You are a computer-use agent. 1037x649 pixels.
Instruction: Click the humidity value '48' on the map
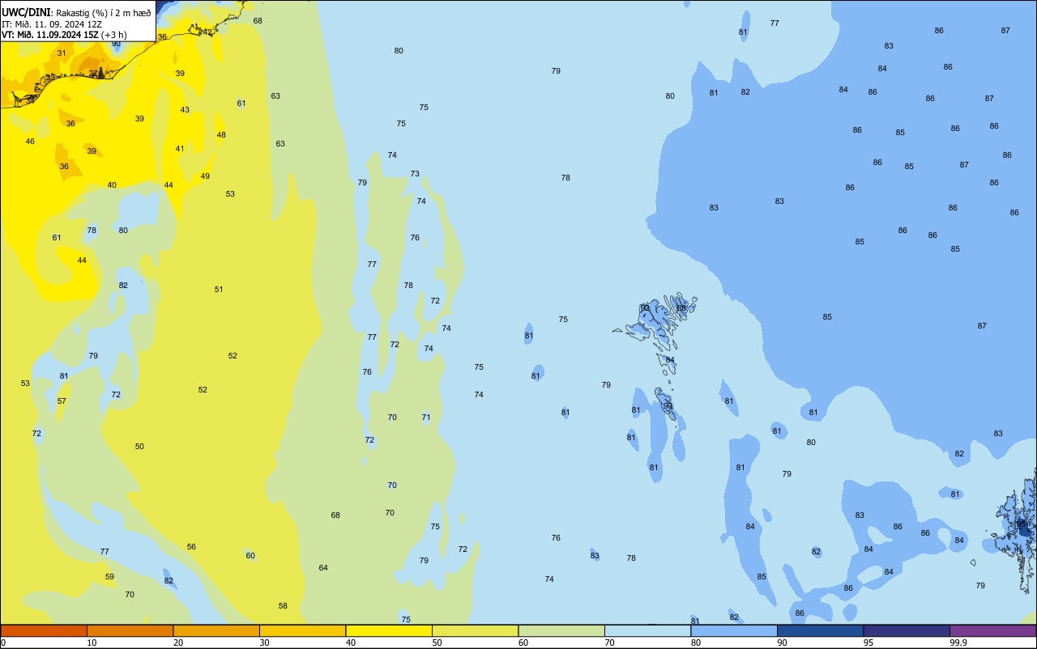tap(221, 135)
